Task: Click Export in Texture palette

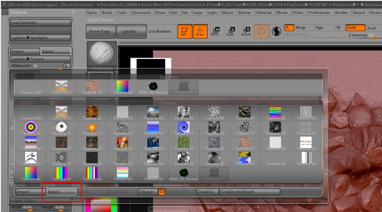Action: [x=56, y=51]
